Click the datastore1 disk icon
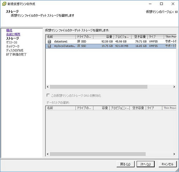179x172 pixels. tap(49, 42)
